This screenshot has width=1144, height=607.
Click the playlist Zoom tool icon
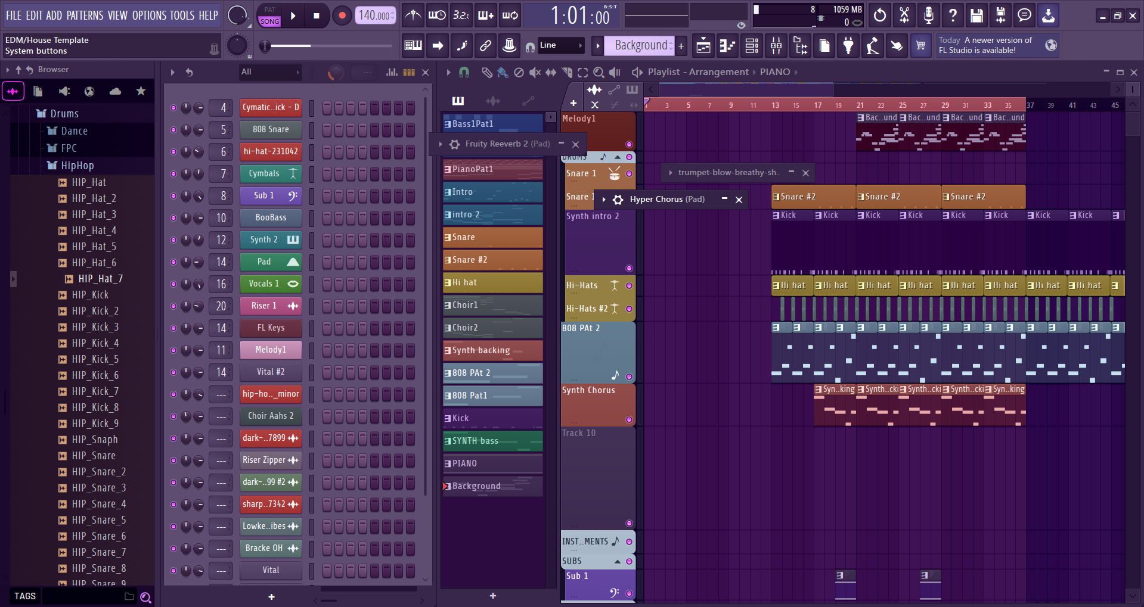pos(599,72)
